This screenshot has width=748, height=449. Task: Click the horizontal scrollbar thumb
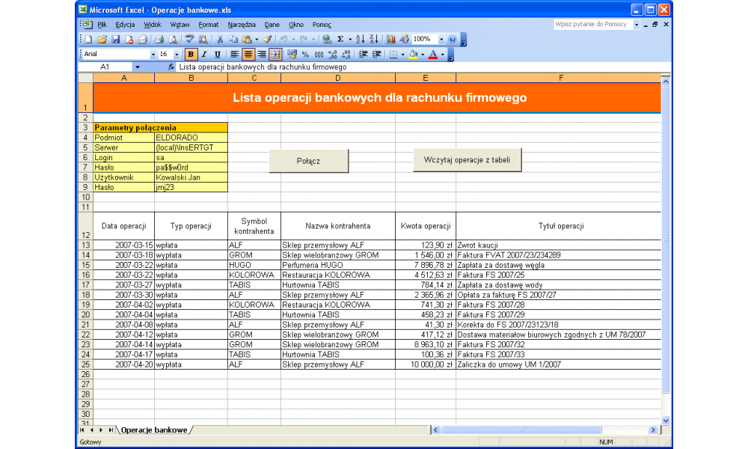click(x=521, y=430)
